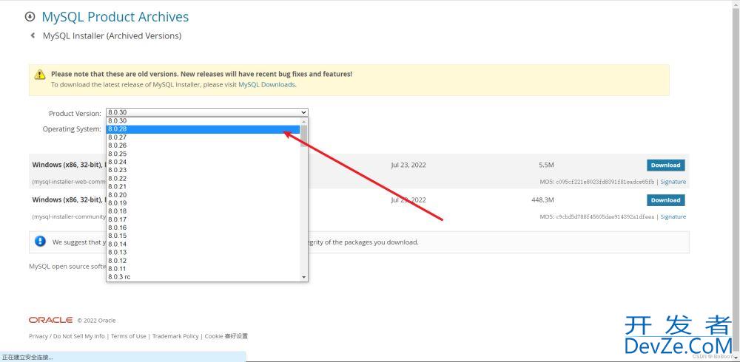Click the MD5 hash c095cf221e8023fd text
This screenshot has height=362, width=740.
(605, 182)
